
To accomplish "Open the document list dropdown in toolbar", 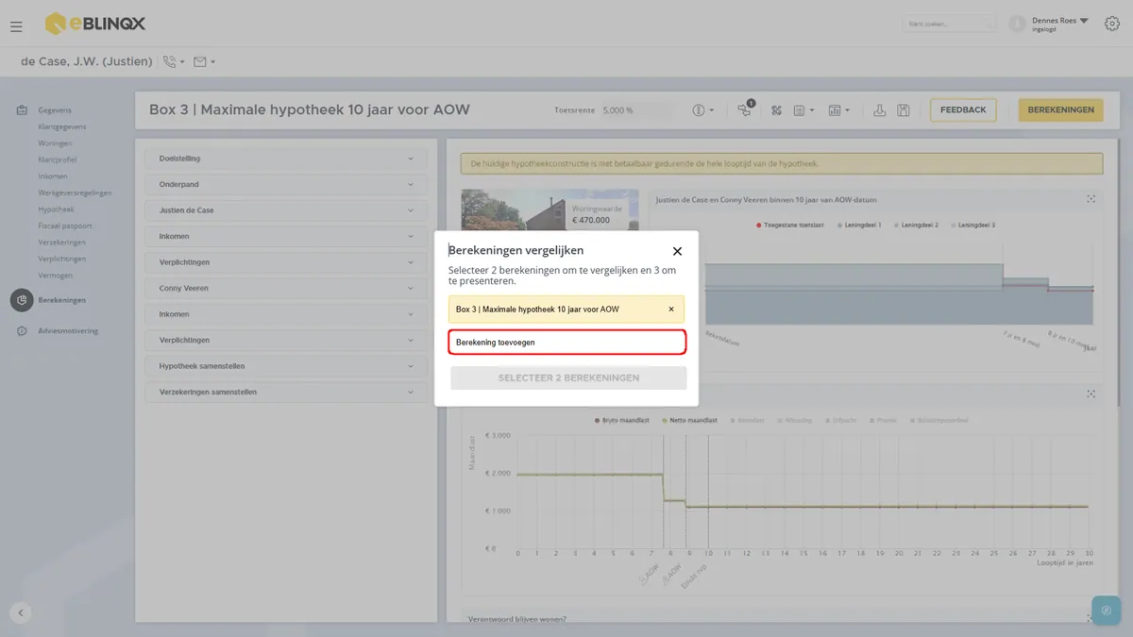I will (x=803, y=110).
